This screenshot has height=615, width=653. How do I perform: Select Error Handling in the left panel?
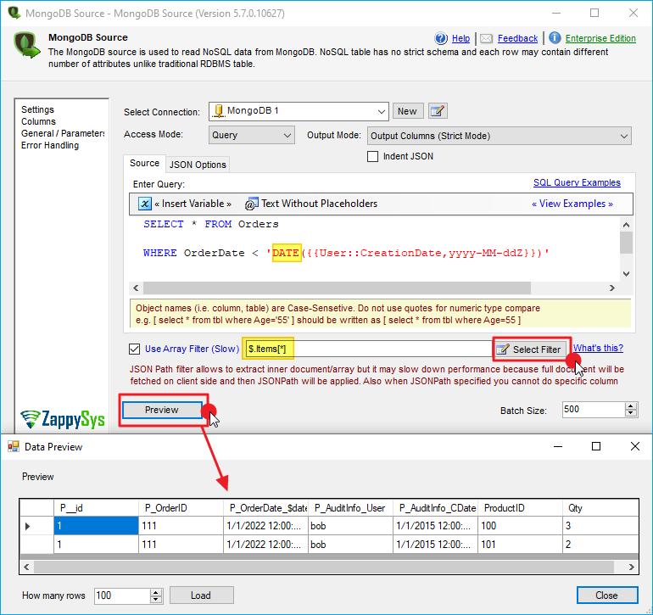(50, 145)
